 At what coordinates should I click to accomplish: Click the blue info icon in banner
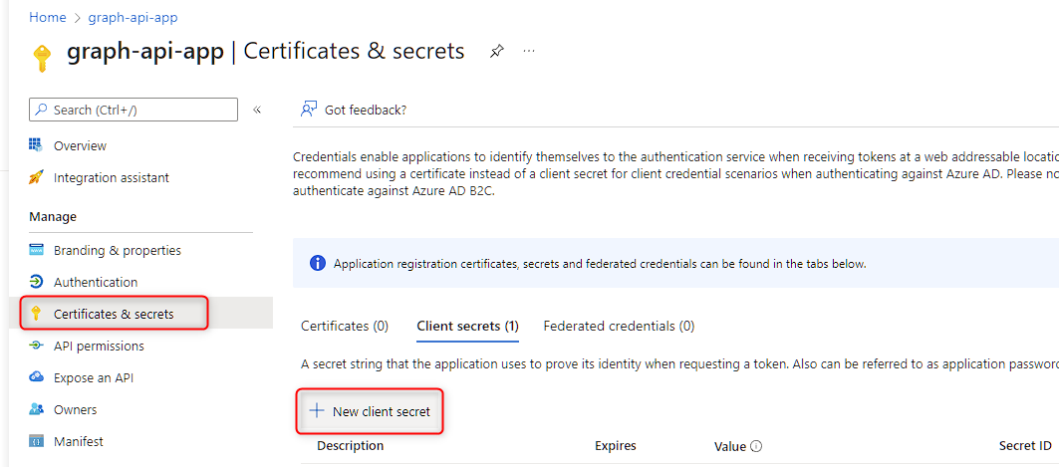coord(318,263)
